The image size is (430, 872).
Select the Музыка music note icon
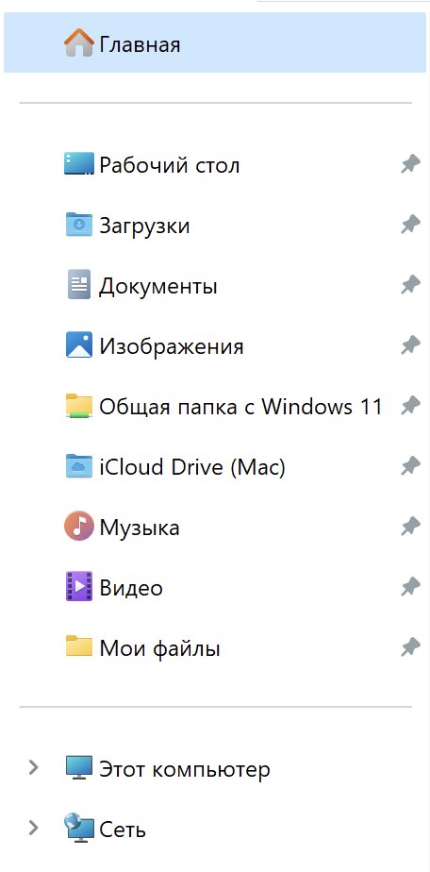pyautogui.click(x=78, y=527)
